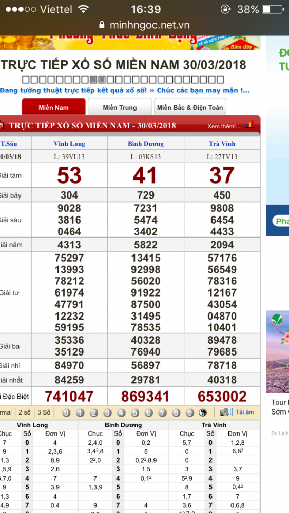The image size is (289, 513).
Task: Open the Xem thêm link
Action: tap(224, 126)
